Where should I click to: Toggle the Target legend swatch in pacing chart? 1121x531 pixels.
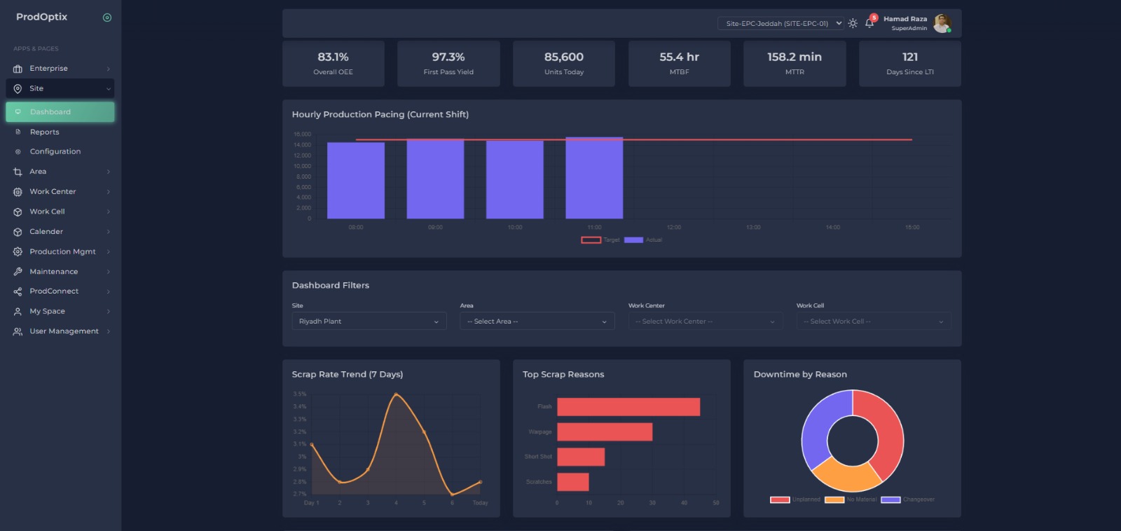(x=591, y=240)
